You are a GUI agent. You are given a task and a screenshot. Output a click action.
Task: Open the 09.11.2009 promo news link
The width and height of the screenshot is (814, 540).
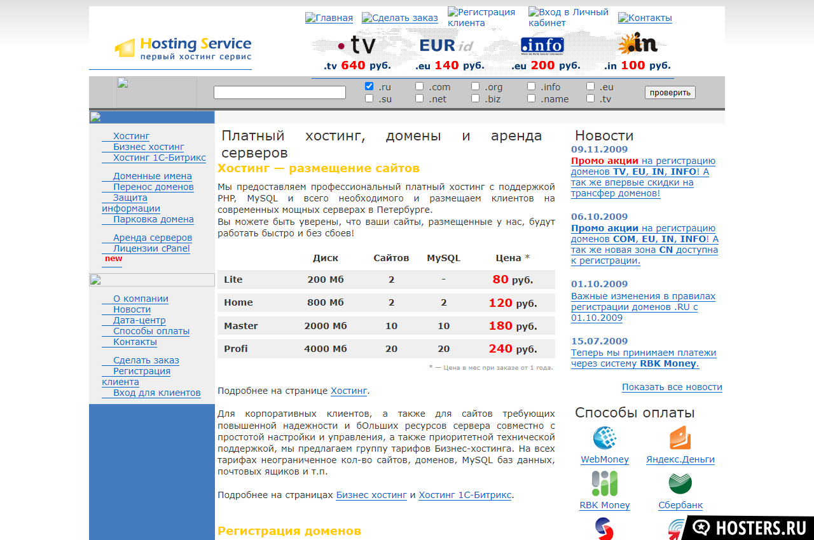[643, 177]
